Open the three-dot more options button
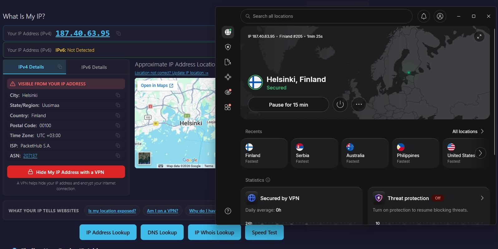The width and height of the screenshot is (498, 249). click(359, 104)
